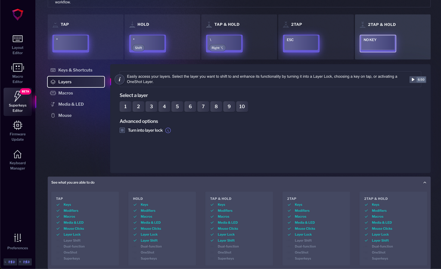Image resolution: width=441 pixels, height=269 pixels.
Task: Choose layer 5 in layer selector
Action: [177, 107]
